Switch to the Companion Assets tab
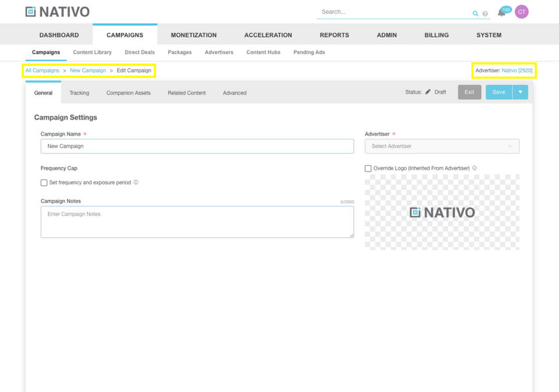 (128, 93)
